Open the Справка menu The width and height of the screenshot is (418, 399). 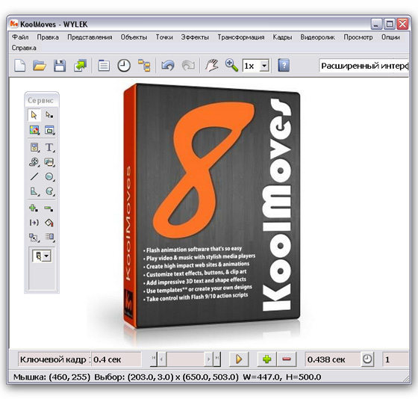pyautogui.click(x=24, y=48)
